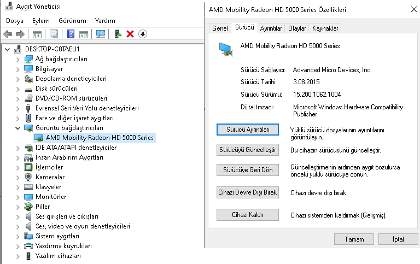Switch to the Kaynaklar tab
Screen dimensions: 420x264
coord(325,28)
